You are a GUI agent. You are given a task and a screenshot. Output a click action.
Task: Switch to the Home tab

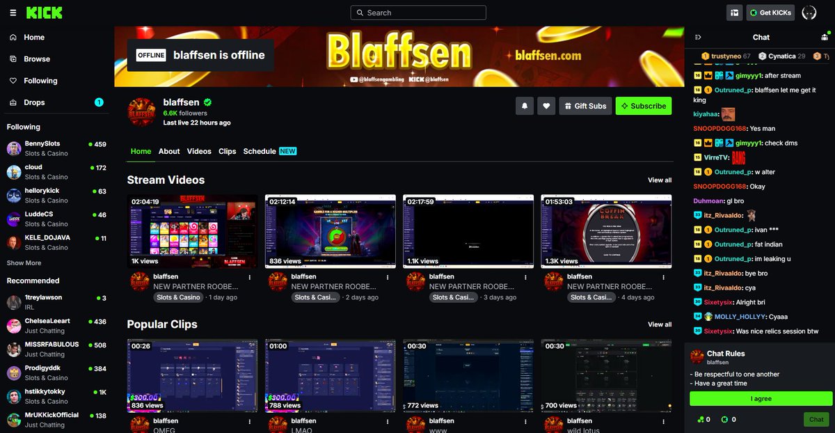click(x=141, y=151)
